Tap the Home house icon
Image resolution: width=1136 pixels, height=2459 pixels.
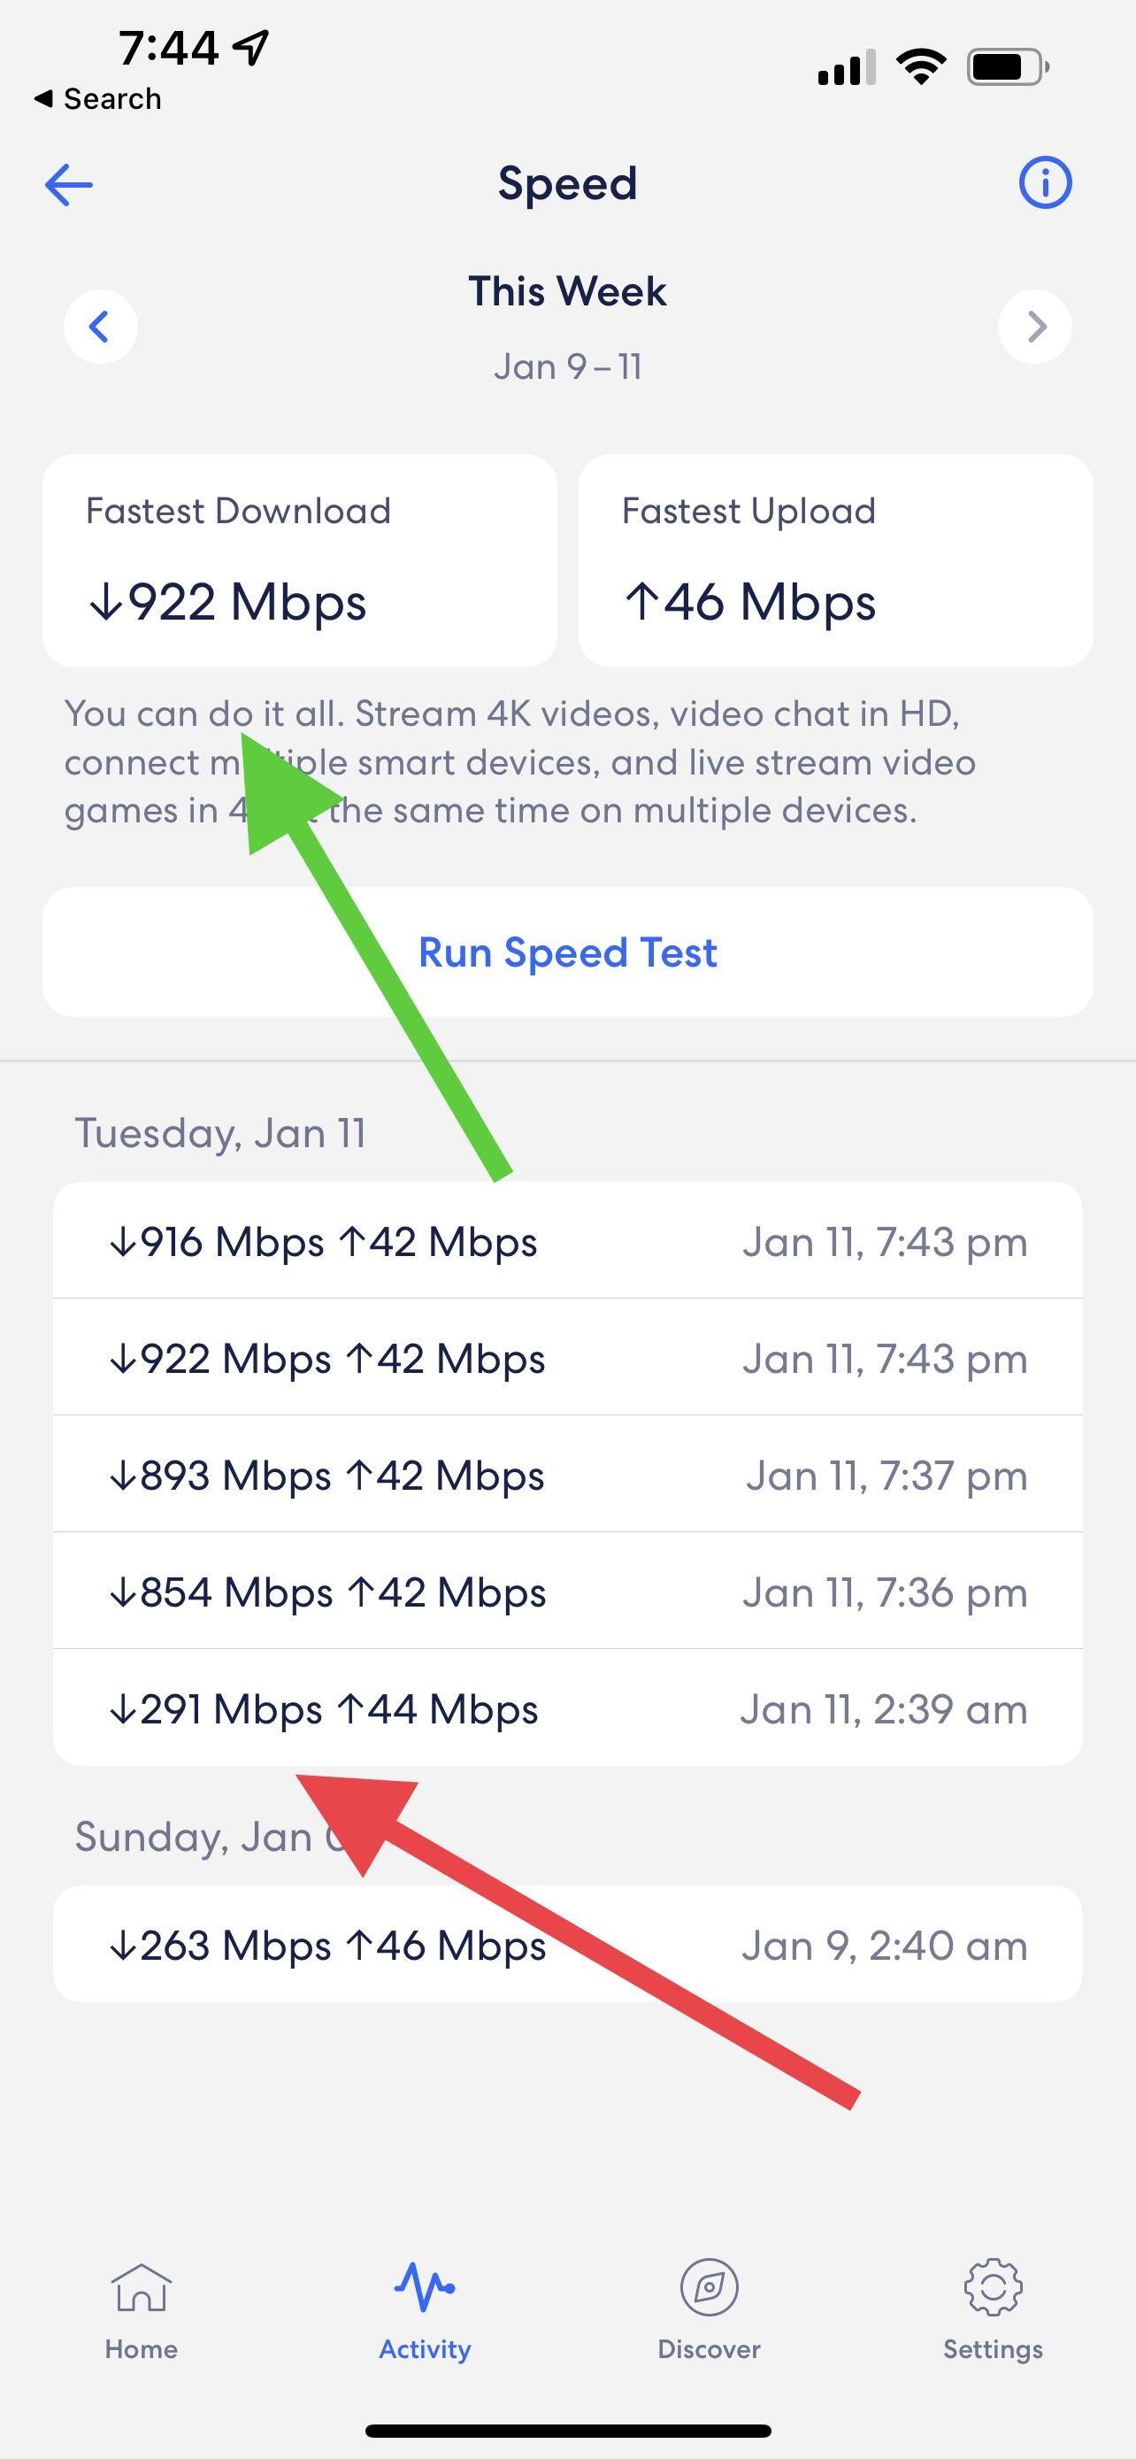tap(142, 2289)
